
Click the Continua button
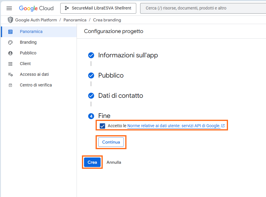111,142
